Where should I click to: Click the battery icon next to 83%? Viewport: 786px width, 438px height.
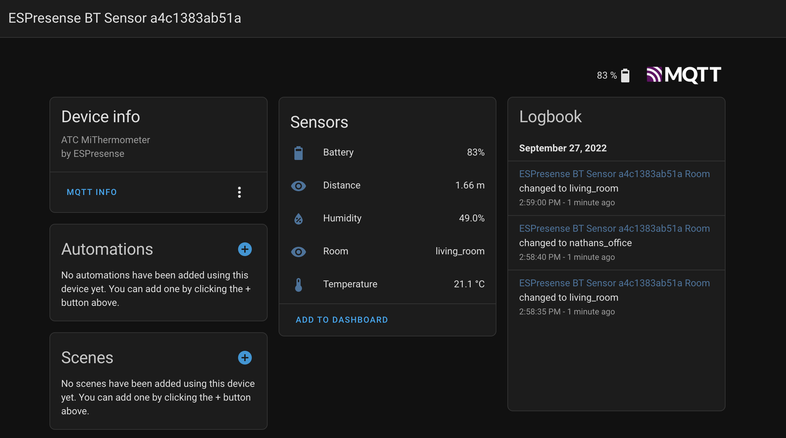click(625, 75)
